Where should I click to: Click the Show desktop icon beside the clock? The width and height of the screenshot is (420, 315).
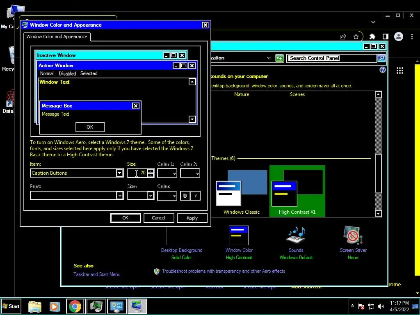tap(415, 306)
